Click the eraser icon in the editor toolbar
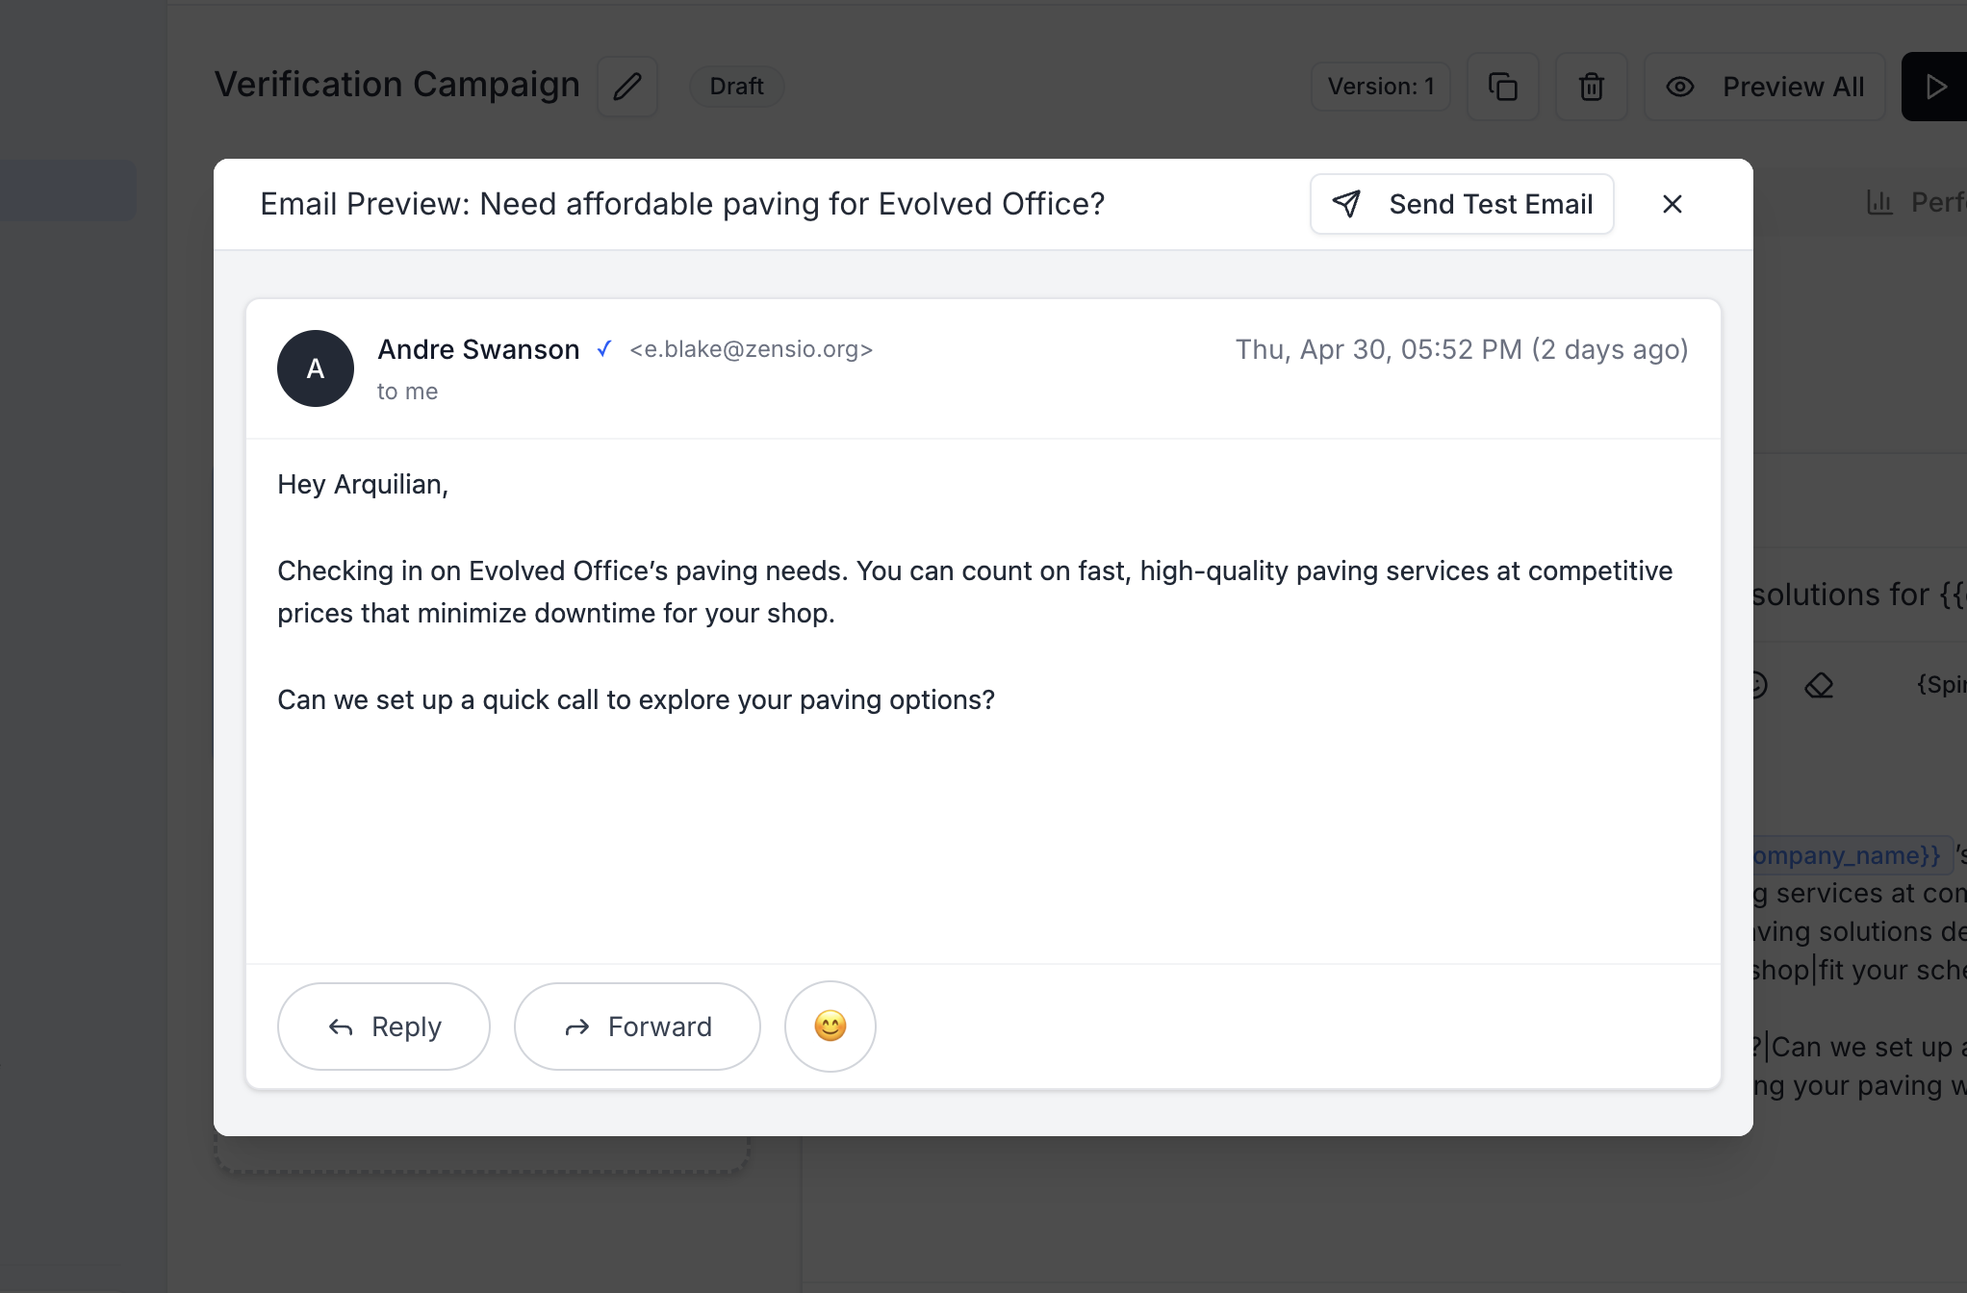This screenshot has height=1293, width=1967. point(1819,685)
